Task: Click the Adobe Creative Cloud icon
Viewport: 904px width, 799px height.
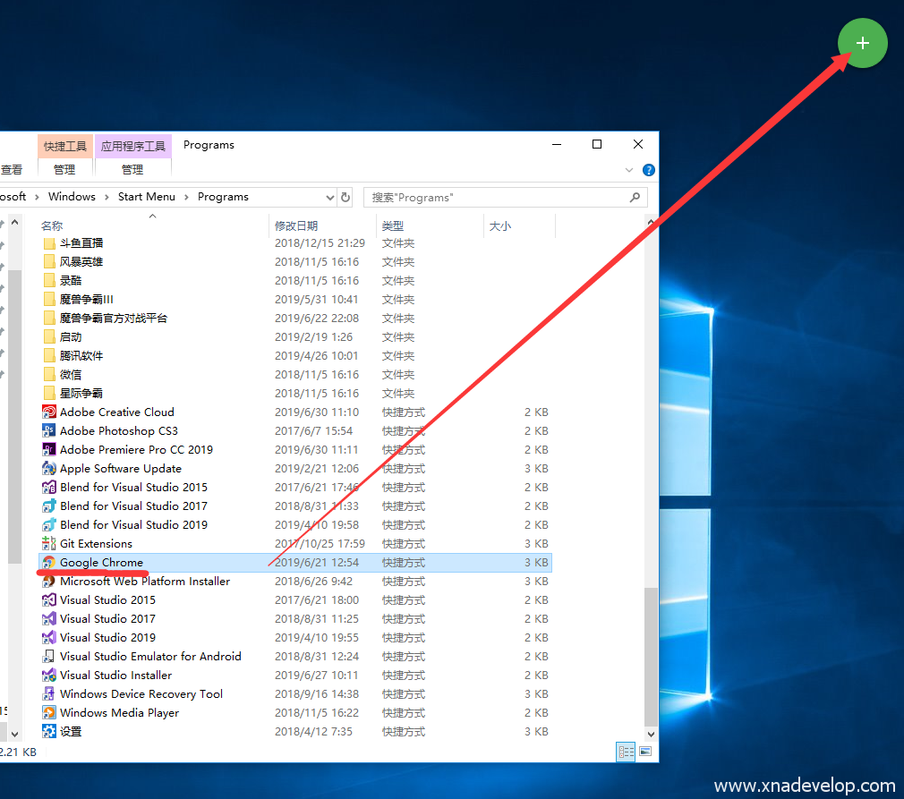Action: pyautogui.click(x=49, y=412)
